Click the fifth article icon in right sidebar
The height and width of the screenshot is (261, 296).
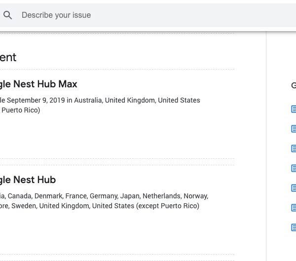click(294, 188)
